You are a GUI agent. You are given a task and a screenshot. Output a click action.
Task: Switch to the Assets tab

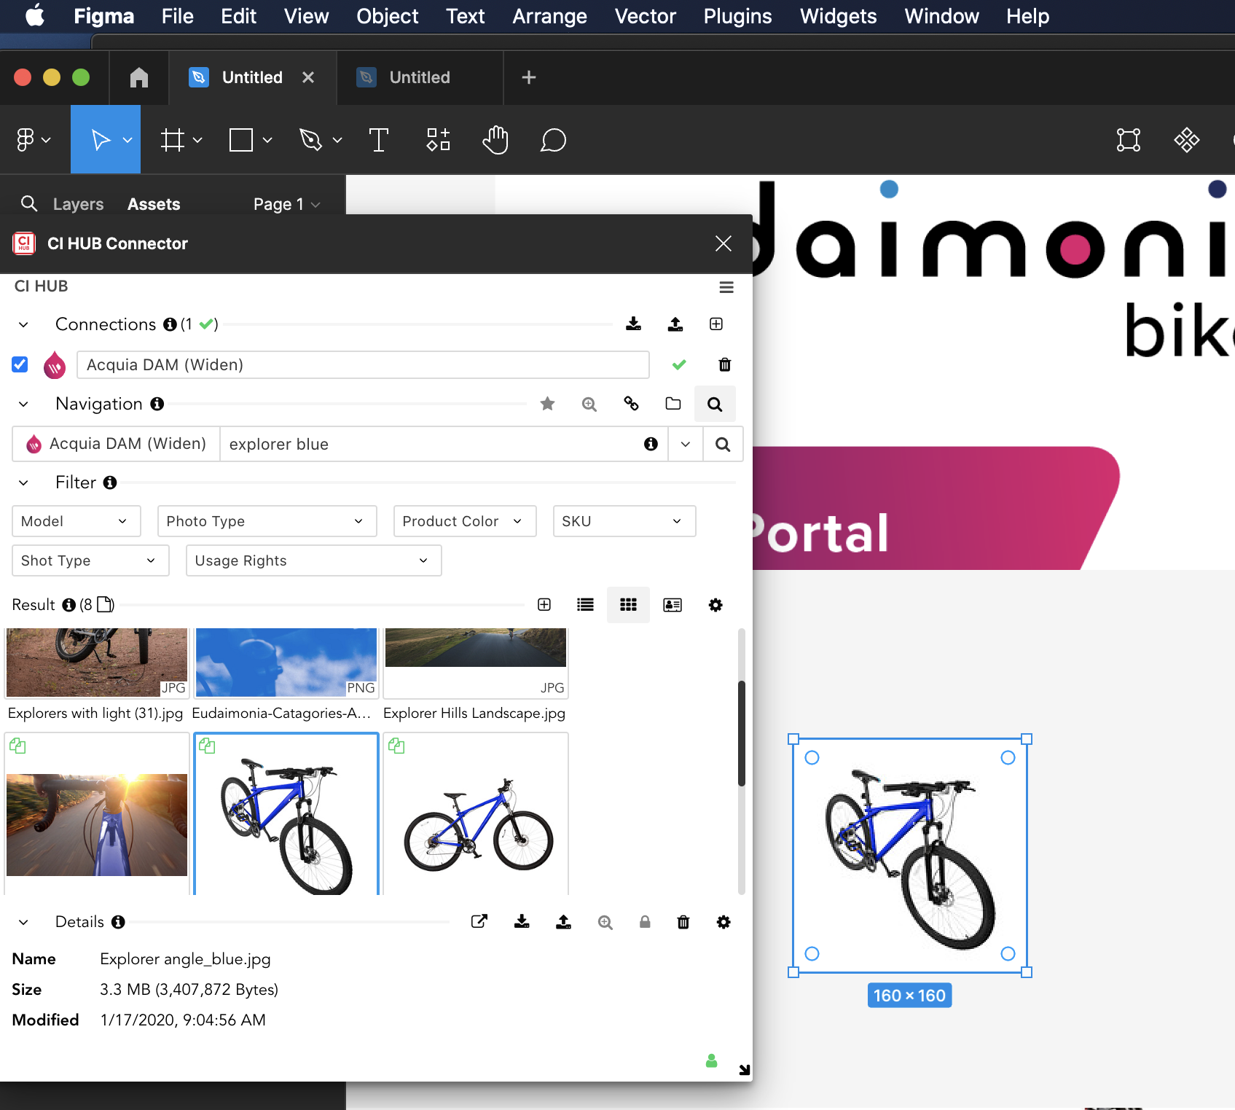153,204
